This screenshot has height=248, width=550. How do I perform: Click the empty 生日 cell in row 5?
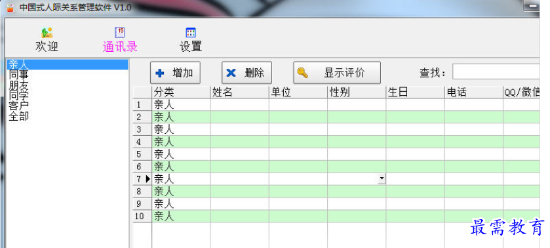click(416, 154)
